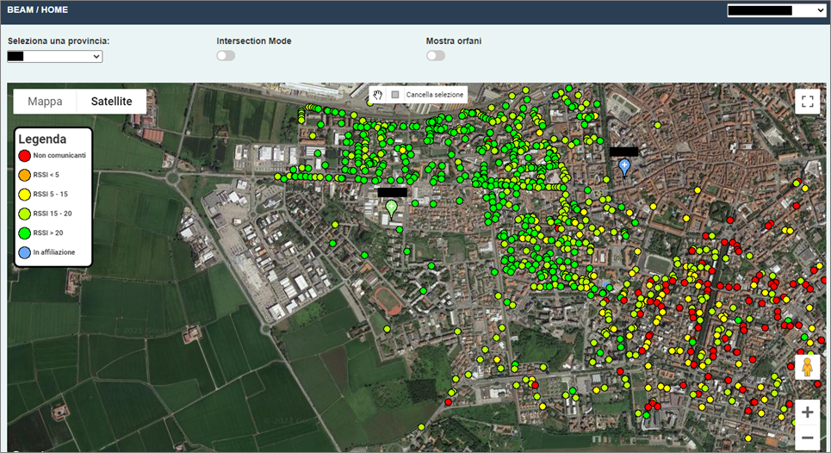Viewport: 831px width, 453px height.
Task: Toggle the Mostra orfani switch
Action: [x=436, y=56]
